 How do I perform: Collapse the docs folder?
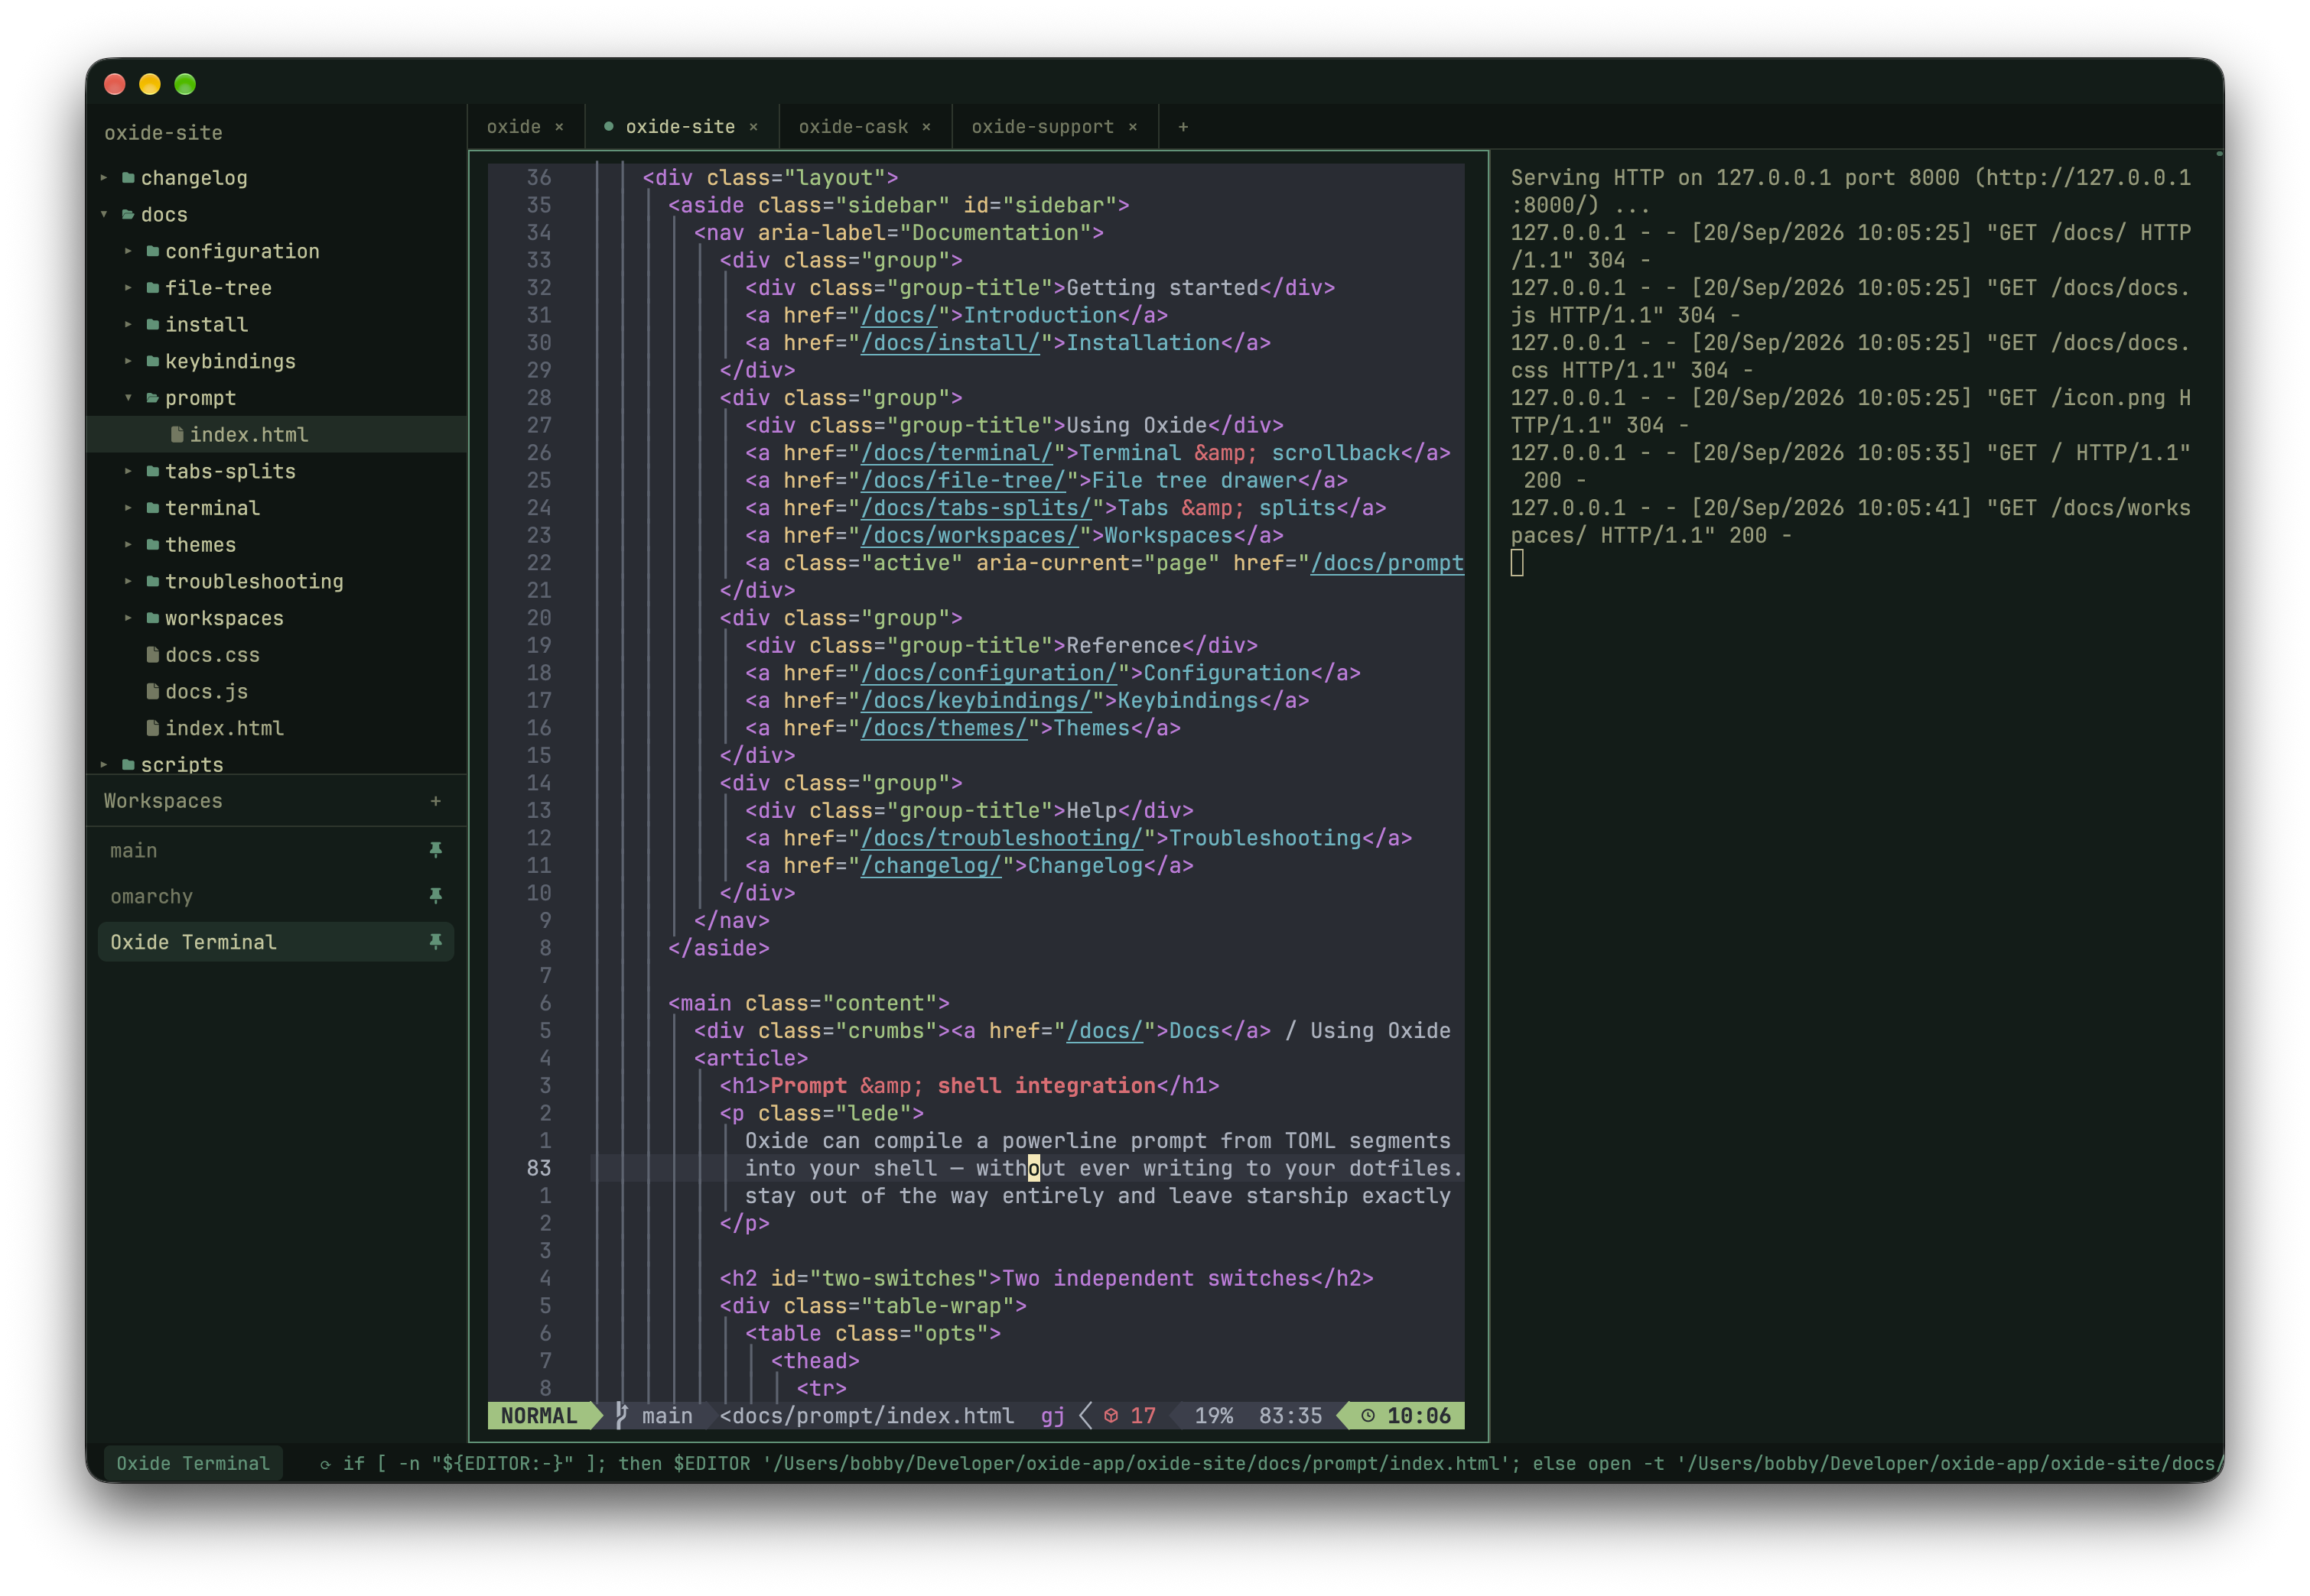(x=104, y=214)
